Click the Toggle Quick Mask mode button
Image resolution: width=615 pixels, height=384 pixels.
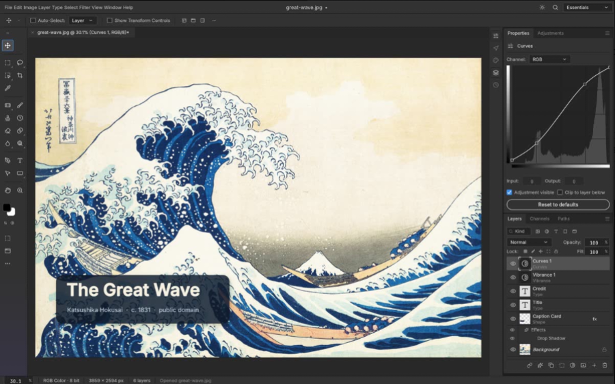click(x=8, y=238)
